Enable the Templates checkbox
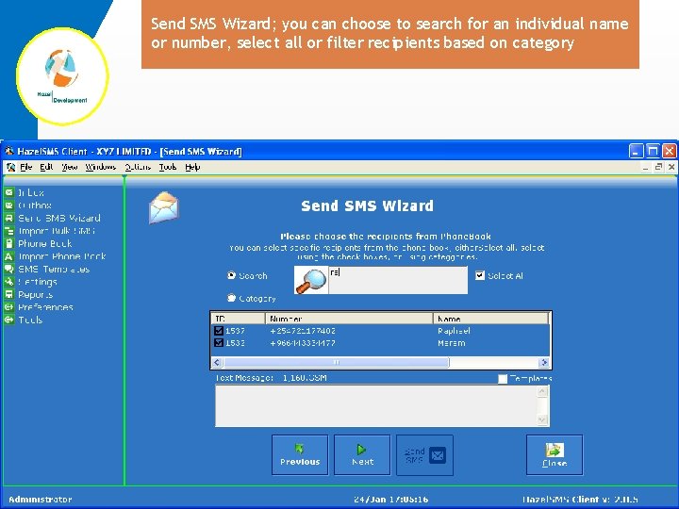Screen dimensions: 679x509 503,379
